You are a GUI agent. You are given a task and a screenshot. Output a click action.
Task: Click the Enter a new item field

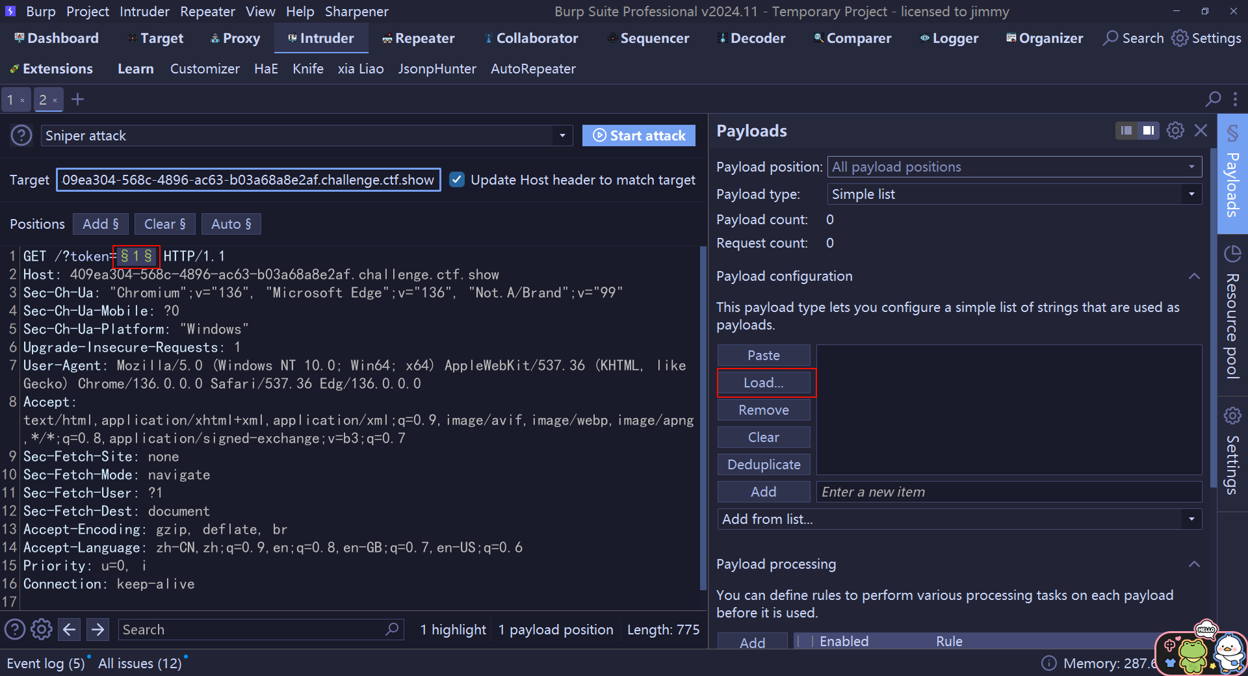(1009, 492)
